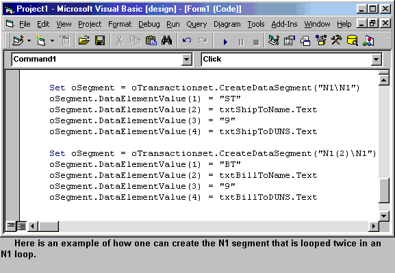Open the View menu

(x=64, y=24)
